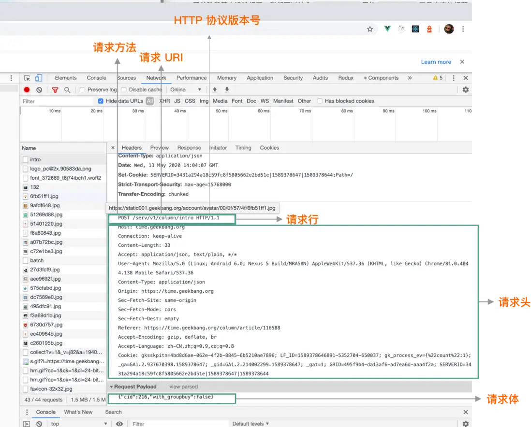This screenshot has width=531, height=427.
Task: Click in the network Filter field
Action: pos(58,101)
